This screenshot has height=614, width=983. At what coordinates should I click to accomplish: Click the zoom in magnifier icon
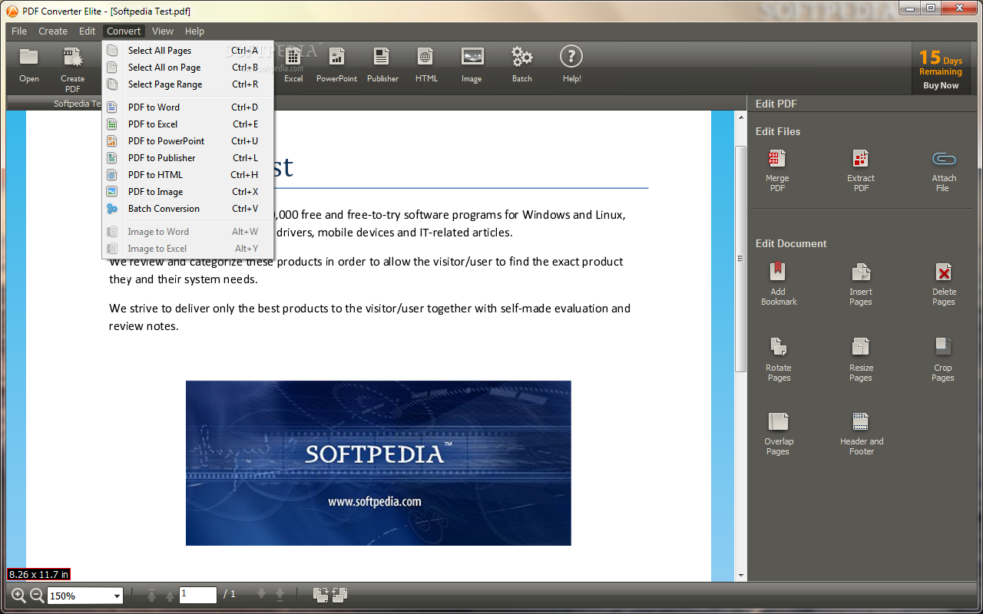[18, 595]
